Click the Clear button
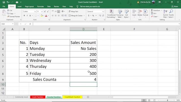Viewport: 181px width, 102px height. pos(154,16)
